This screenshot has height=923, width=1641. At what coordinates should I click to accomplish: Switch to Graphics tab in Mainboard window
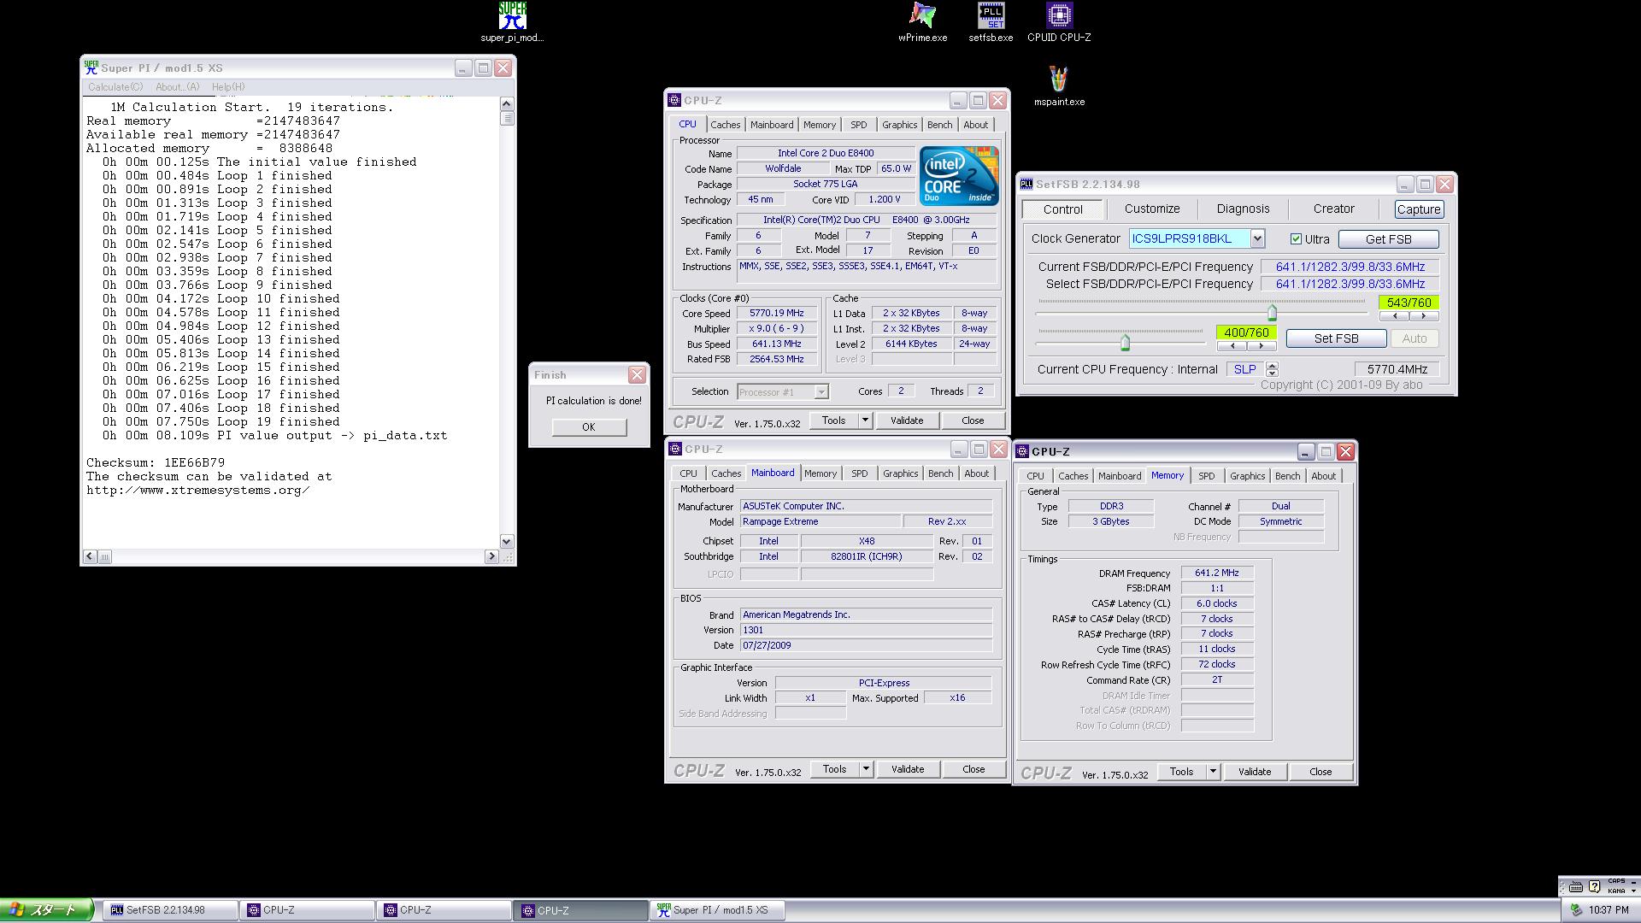click(900, 473)
